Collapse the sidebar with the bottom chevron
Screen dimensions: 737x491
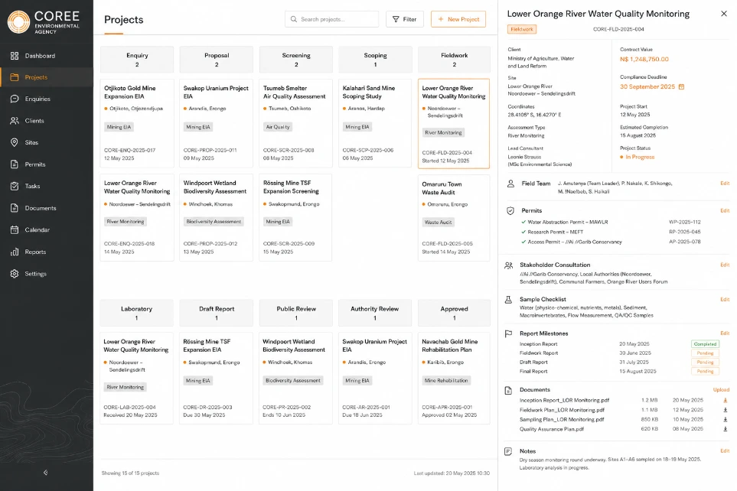pyautogui.click(x=46, y=473)
